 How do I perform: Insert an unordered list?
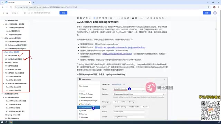pyautogui.click(x=94, y=18)
